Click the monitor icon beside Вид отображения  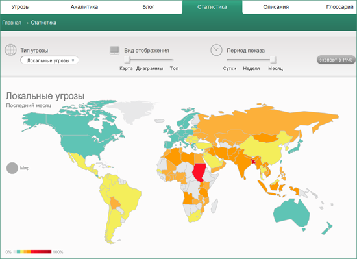point(114,50)
